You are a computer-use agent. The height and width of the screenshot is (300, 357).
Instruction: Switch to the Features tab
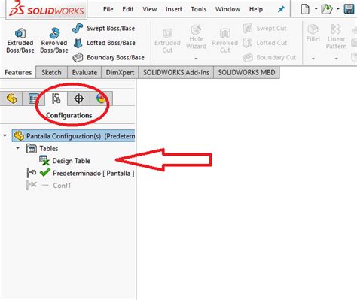(18, 73)
